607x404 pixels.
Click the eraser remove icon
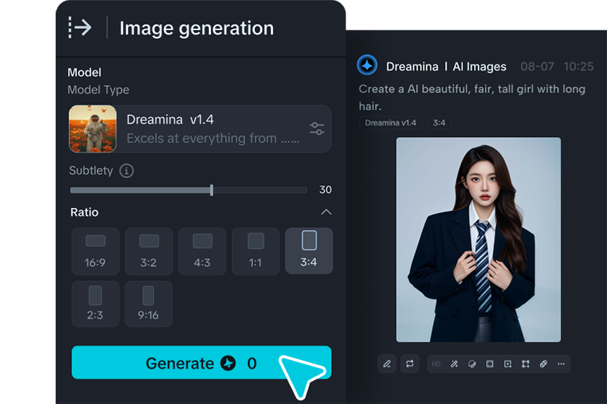[543, 364]
